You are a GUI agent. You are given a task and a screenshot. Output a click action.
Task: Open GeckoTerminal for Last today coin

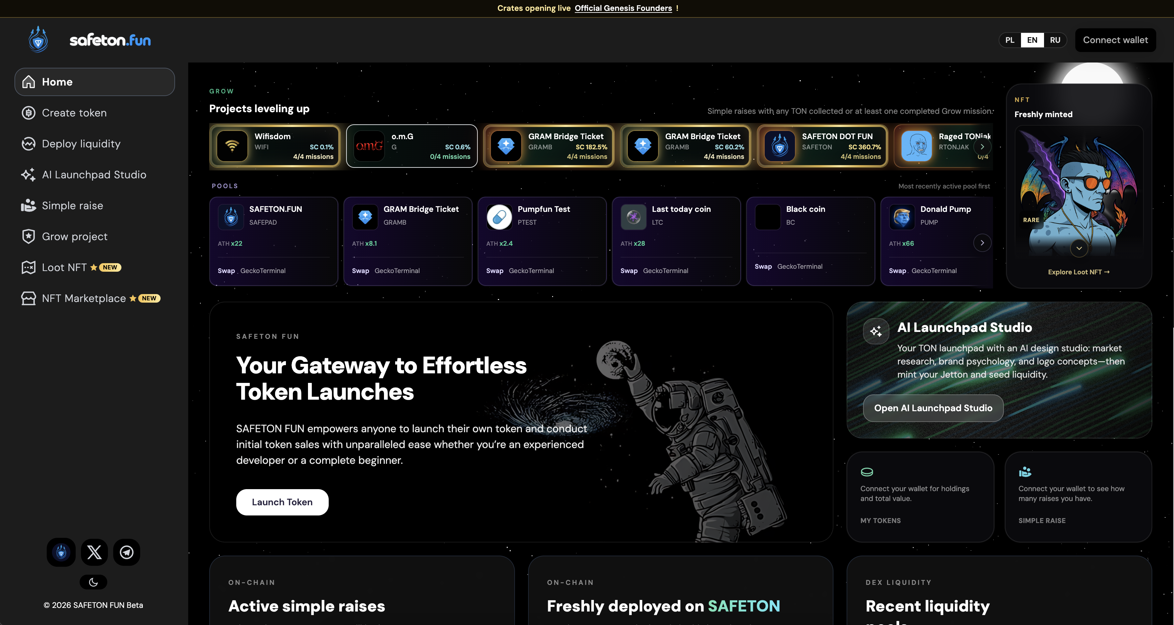665,271
